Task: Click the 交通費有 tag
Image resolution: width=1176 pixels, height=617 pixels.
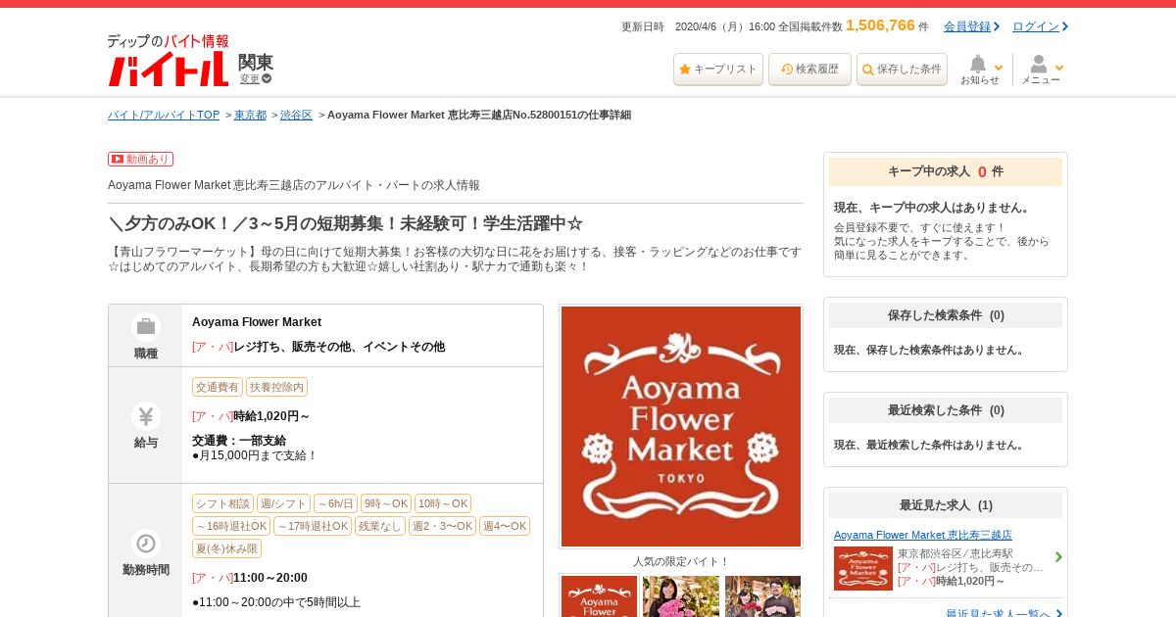Action: click(x=218, y=387)
